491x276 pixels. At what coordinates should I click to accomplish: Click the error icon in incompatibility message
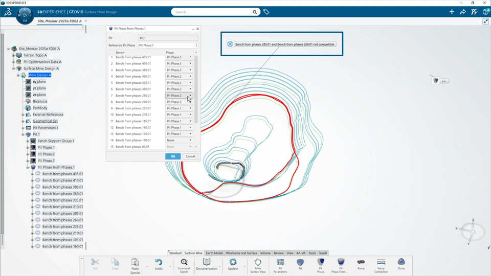pos(230,44)
